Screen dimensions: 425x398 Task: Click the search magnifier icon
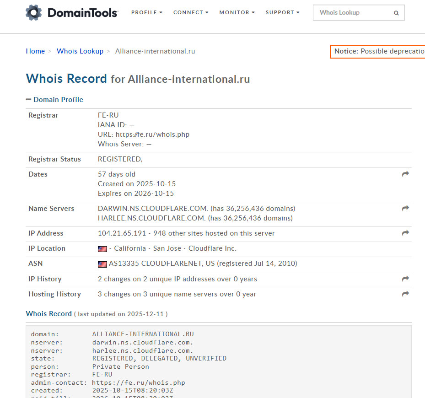coord(396,13)
